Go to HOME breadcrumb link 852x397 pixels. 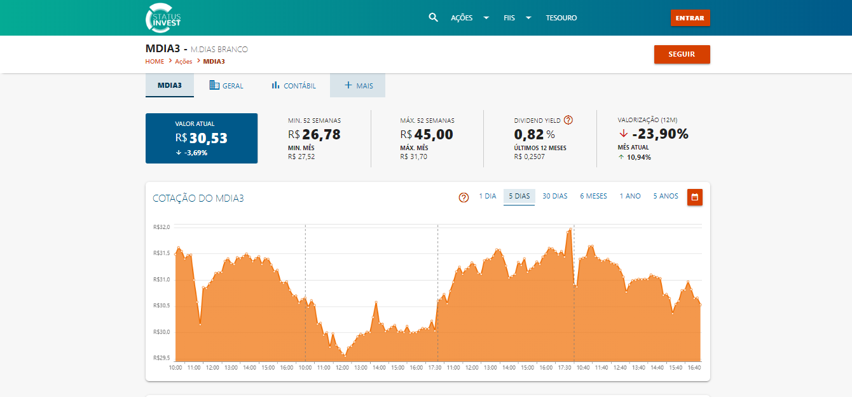point(155,62)
